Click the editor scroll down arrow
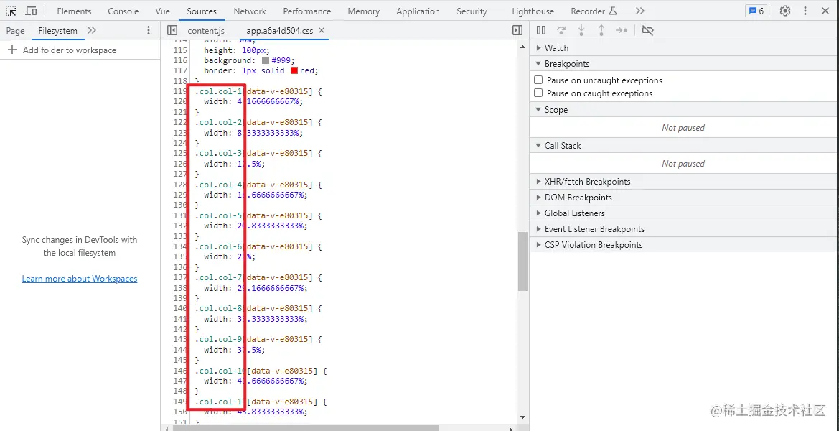 pyautogui.click(x=522, y=418)
